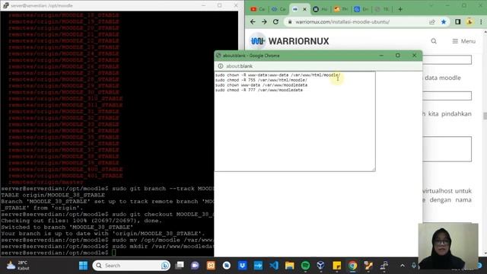
Task: Click 'remotes/origin/MOODLE_401_STABLE' in terminal
Action: coord(65,176)
